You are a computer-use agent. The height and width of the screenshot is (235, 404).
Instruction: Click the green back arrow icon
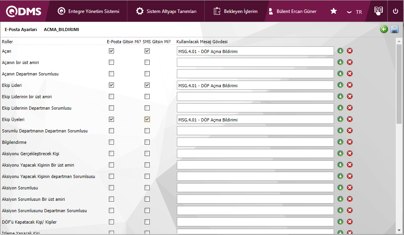click(x=384, y=29)
